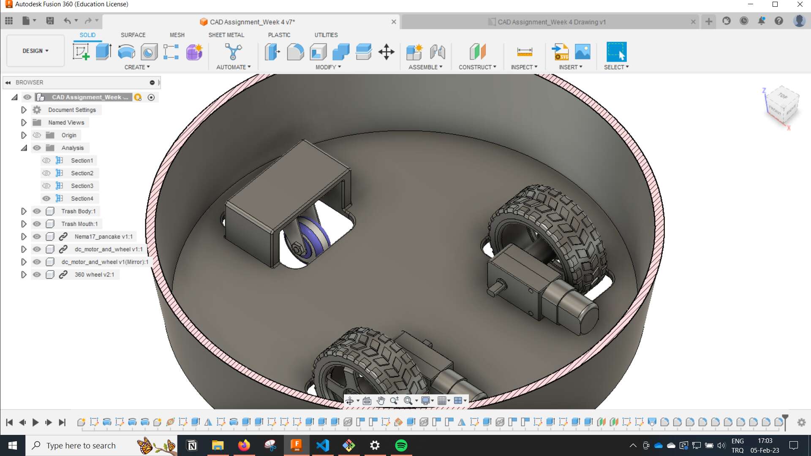This screenshot has width=811, height=456.
Task: Open the AUTOMATE menu label
Action: (x=234, y=67)
